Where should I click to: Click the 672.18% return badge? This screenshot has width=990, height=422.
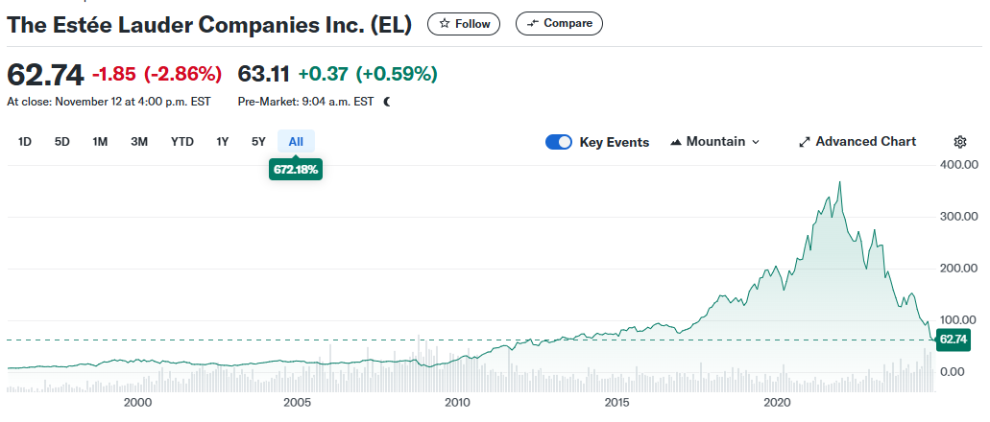pyautogui.click(x=296, y=170)
